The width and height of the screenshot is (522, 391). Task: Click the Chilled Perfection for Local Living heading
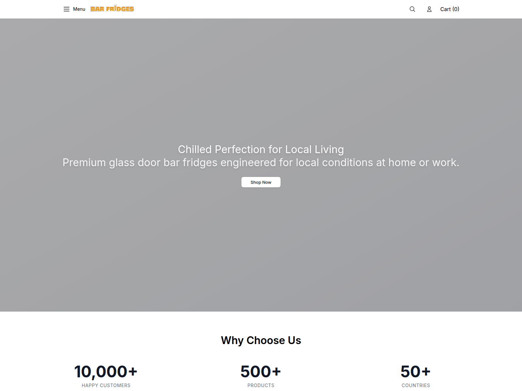tap(261, 149)
